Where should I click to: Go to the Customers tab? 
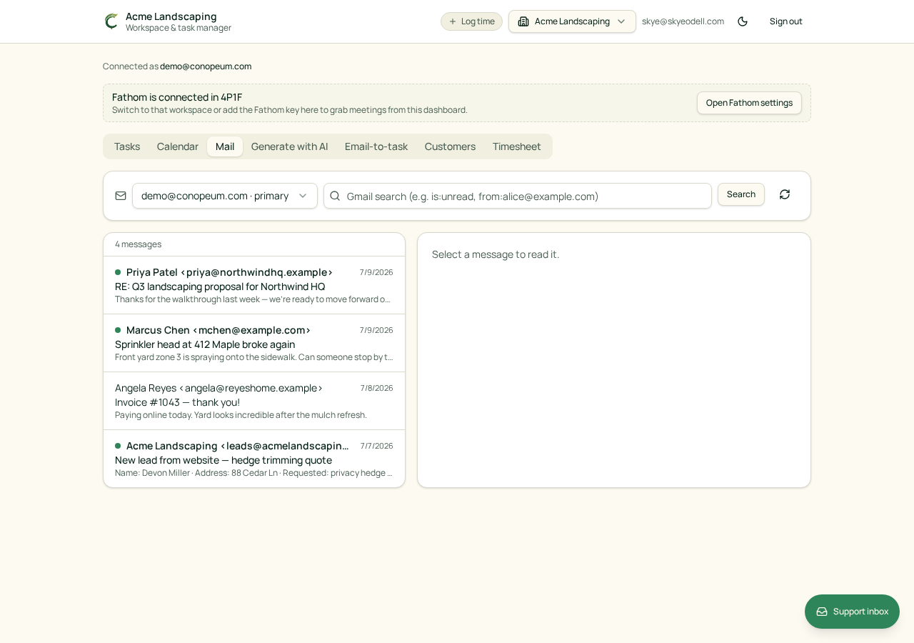click(450, 146)
